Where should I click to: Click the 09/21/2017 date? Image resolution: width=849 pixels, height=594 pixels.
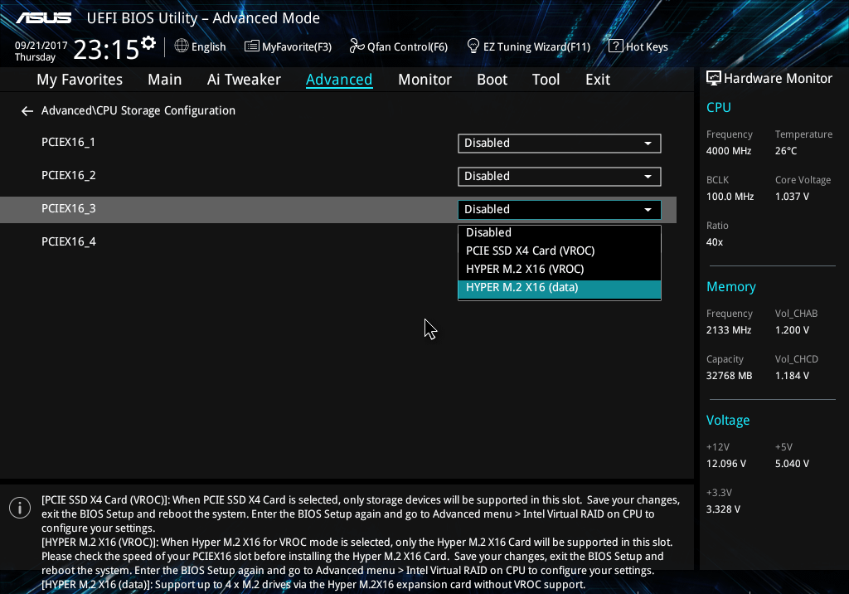pyautogui.click(x=41, y=46)
